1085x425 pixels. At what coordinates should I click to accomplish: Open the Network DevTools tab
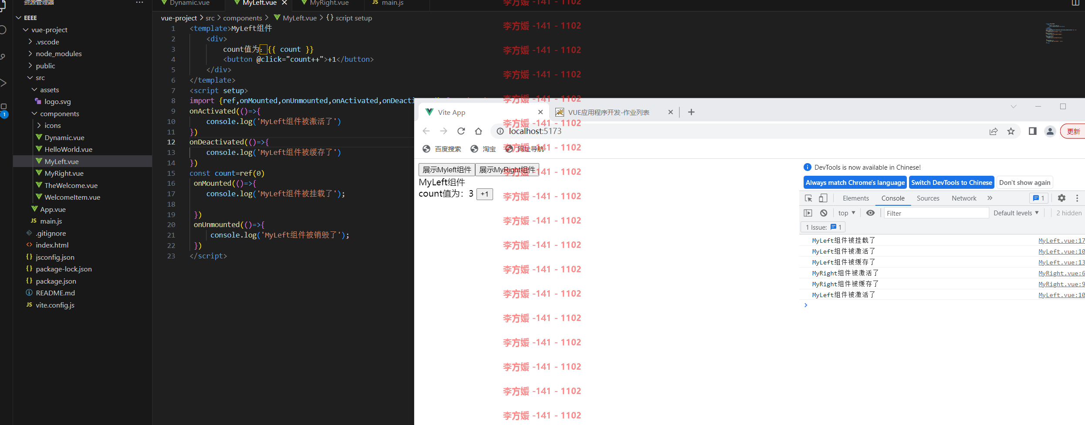coord(964,198)
